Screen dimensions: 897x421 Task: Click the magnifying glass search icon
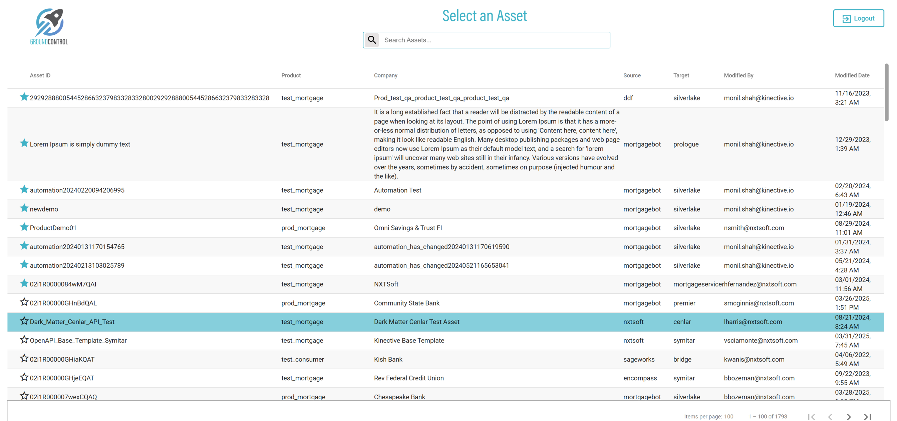[x=372, y=40]
